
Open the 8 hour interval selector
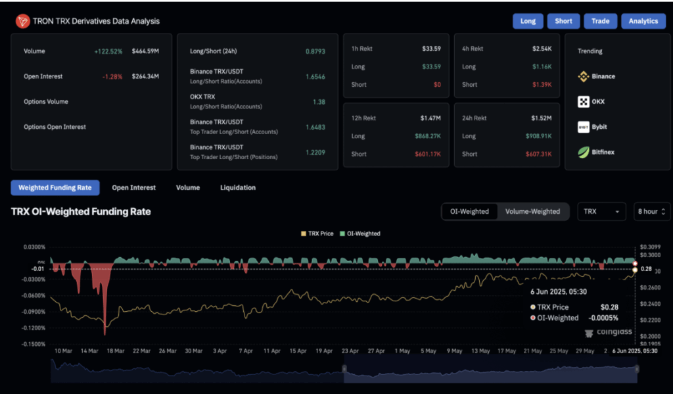coord(651,211)
